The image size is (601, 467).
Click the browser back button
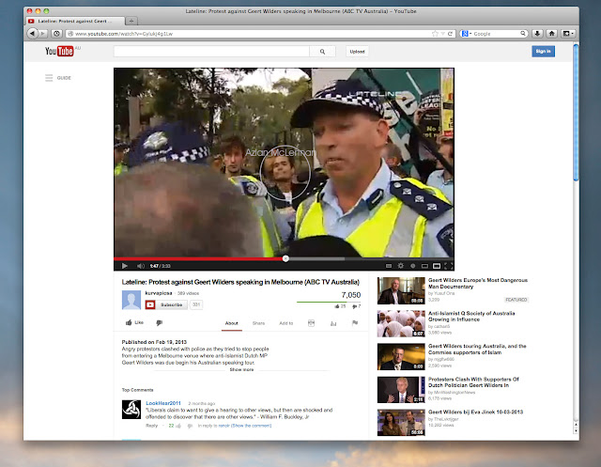click(32, 34)
